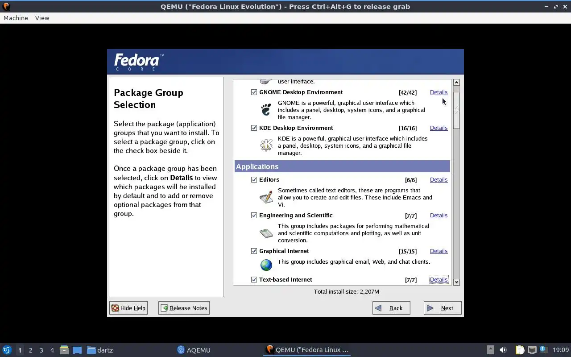
Task: Click the scrollbar up arrow
Action: click(456, 83)
